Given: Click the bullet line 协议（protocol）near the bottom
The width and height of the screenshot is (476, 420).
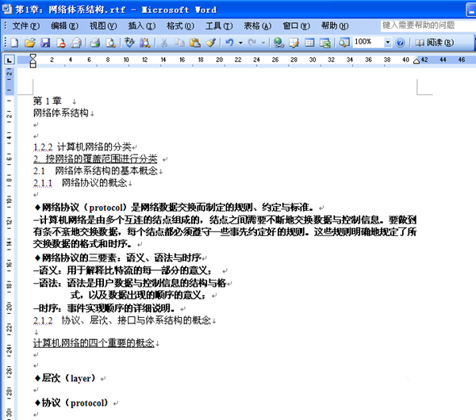Looking at the screenshot, I should click(71, 403).
